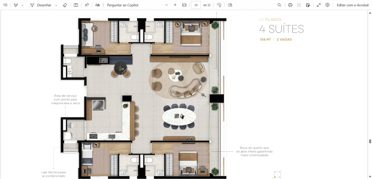Click Editar com o Acrobat
This screenshot has height=179, width=372.
coord(353,5)
